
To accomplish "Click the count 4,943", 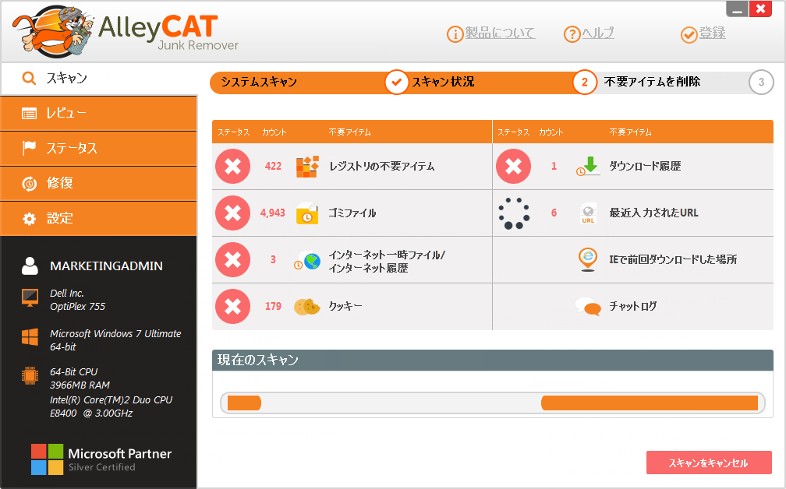I will pyautogui.click(x=273, y=213).
